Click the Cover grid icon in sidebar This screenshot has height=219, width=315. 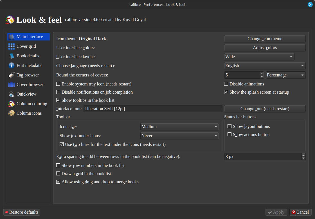12,46
